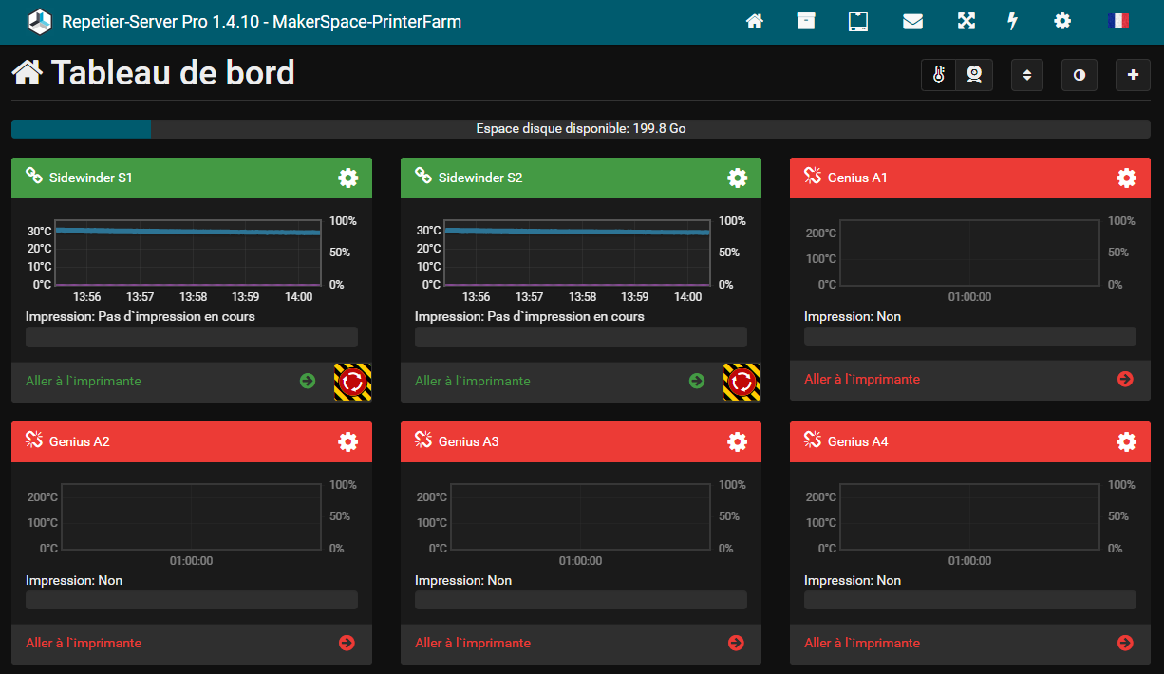Click the archive box icon in navbar
The width and height of the screenshot is (1164, 674).
[806, 21]
